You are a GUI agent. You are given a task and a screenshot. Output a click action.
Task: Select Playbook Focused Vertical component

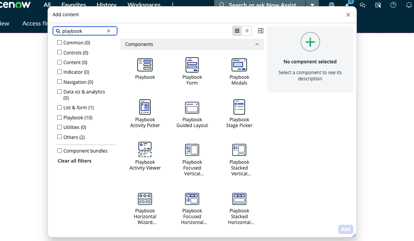[x=192, y=160]
